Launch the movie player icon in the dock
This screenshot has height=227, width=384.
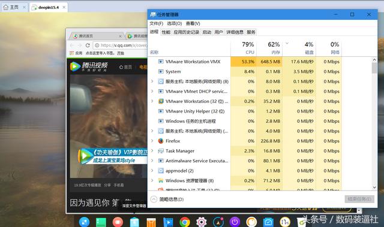coord(168,222)
